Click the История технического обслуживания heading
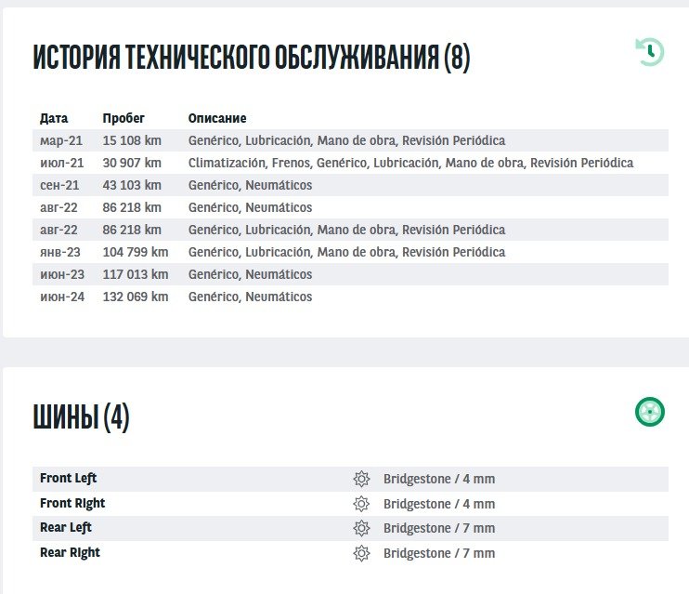The height and width of the screenshot is (594, 689). click(x=251, y=58)
